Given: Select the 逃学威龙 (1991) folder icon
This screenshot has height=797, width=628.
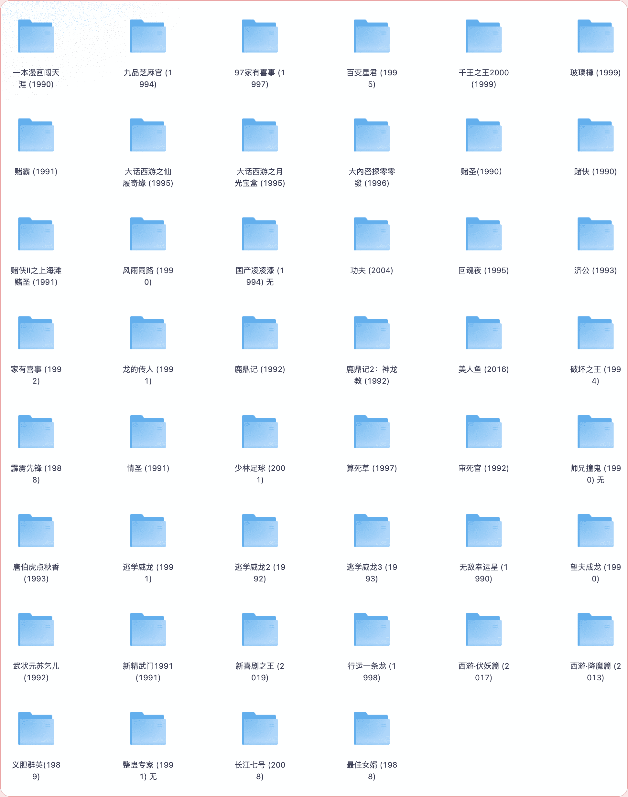Looking at the screenshot, I should coord(148,530).
